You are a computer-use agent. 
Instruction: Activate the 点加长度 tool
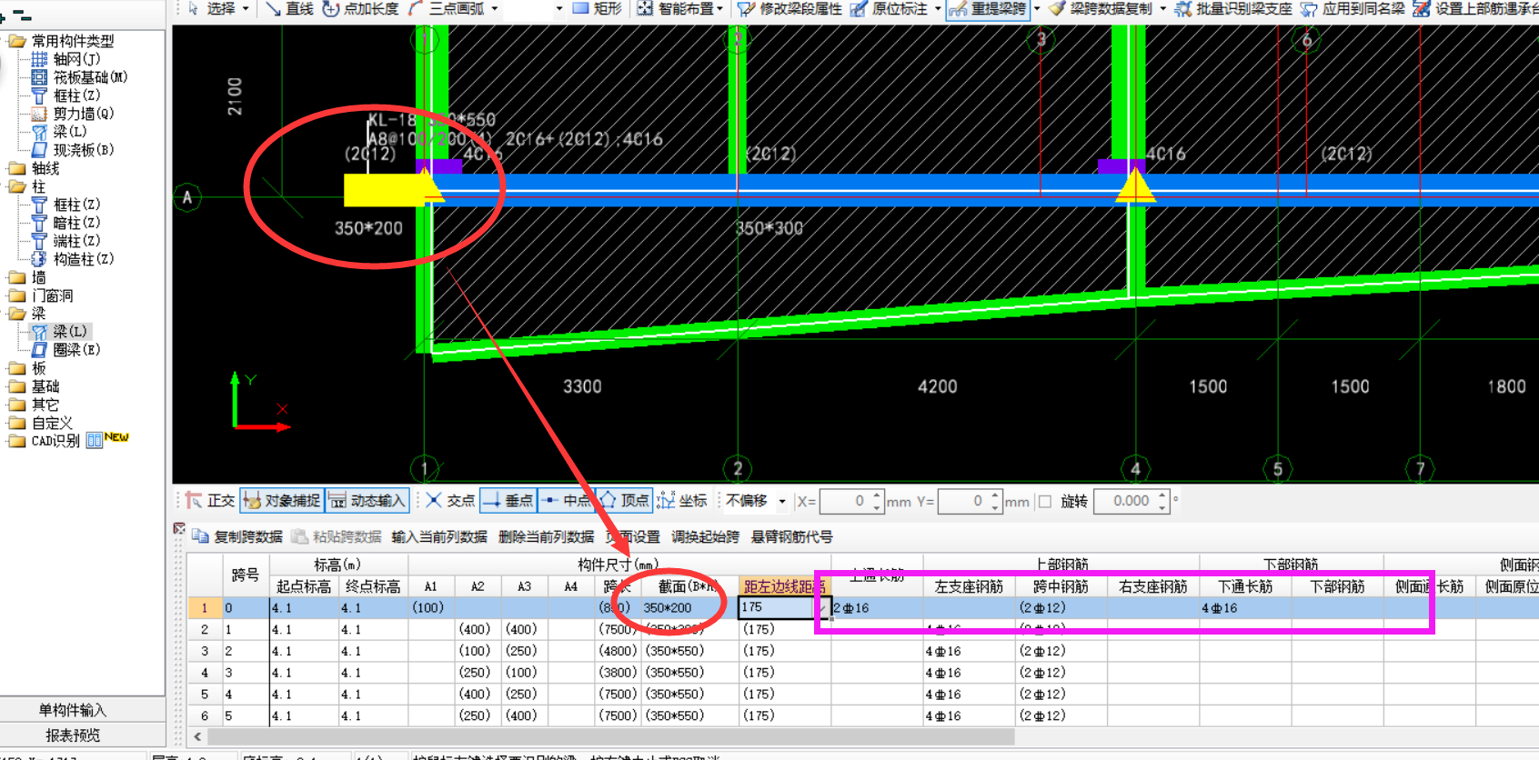click(361, 8)
